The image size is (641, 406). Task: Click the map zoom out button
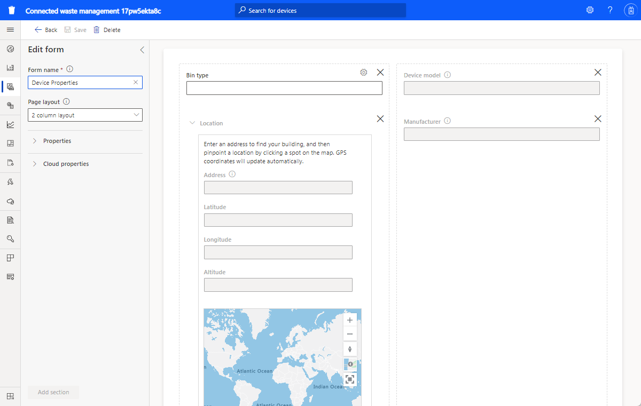[350, 335]
